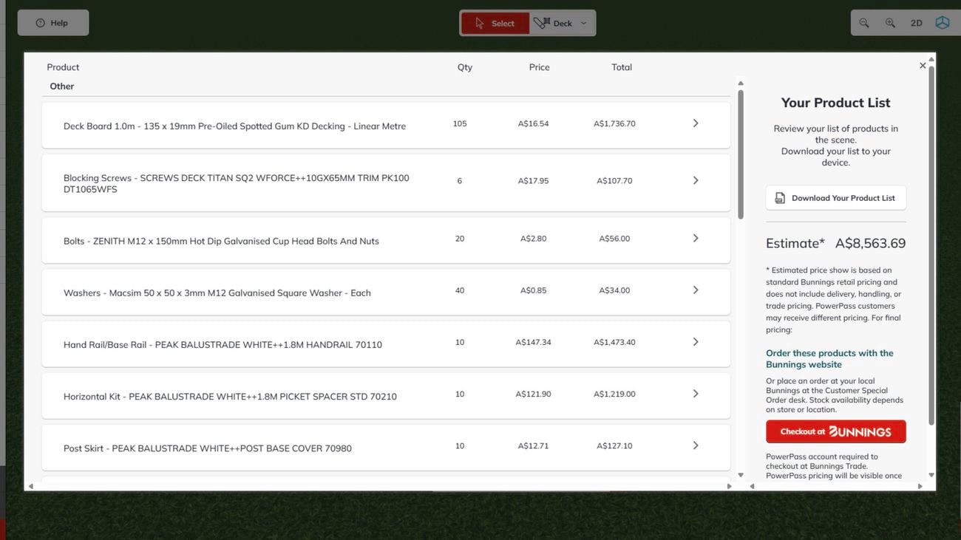This screenshot has width=961, height=540.
Task: Click the side panel scroll down arrow
Action: pos(931,475)
